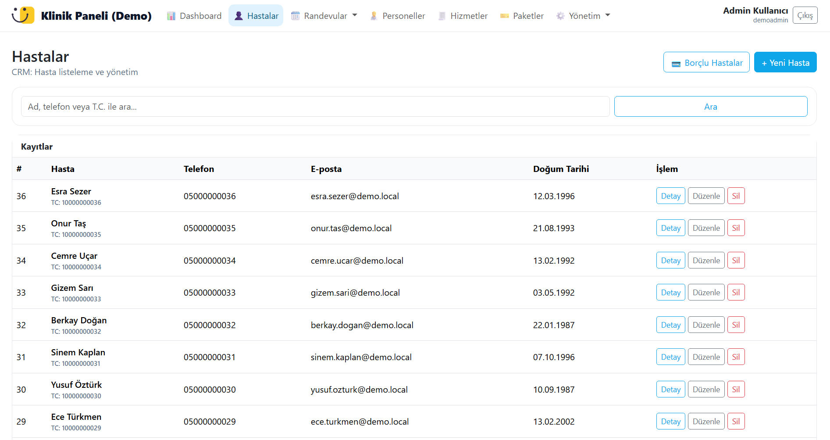This screenshot has height=440, width=830.
Task: Open the Borçlu Hastalar list
Action: click(x=706, y=62)
